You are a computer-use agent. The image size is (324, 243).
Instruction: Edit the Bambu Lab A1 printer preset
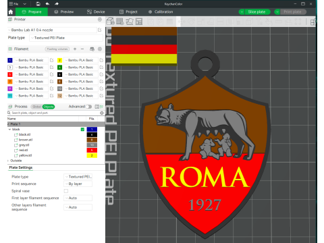pyautogui.click(x=99, y=30)
